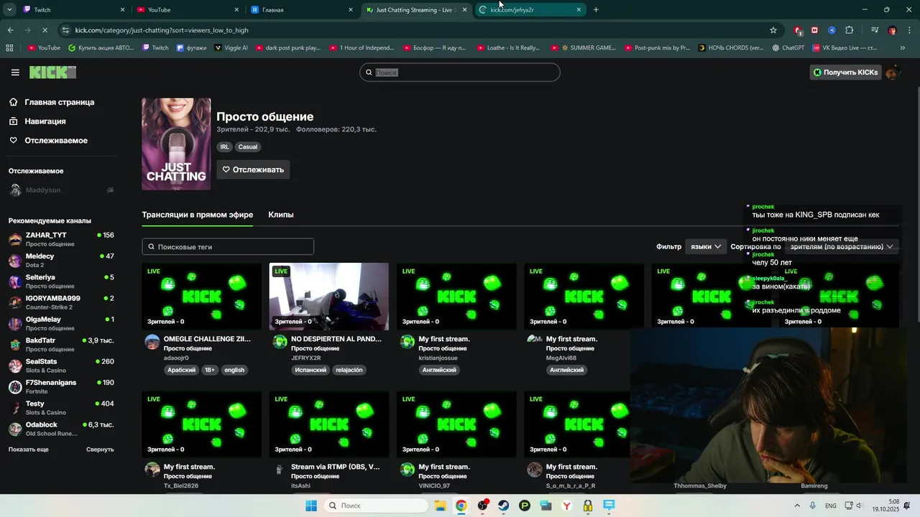Click streamer name MegAlvi68
This screenshot has width=920, height=517.
561,358
